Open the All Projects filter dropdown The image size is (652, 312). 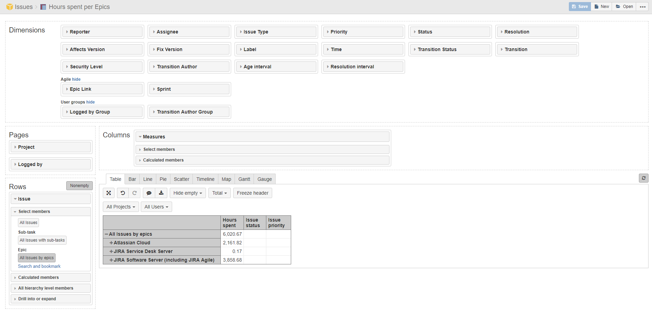point(120,207)
